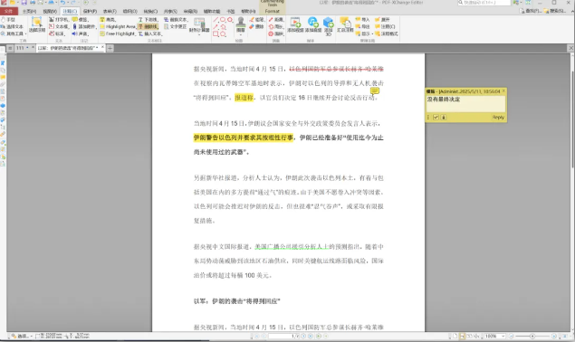The image size is (575, 342).
Task: Switch to the Format ribbon tab
Action: [x=272, y=12]
